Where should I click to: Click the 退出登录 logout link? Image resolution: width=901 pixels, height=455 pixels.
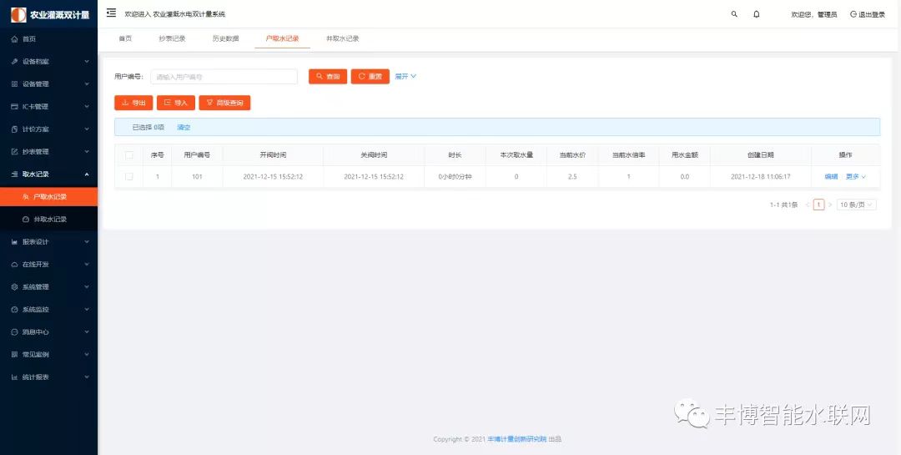(x=868, y=14)
